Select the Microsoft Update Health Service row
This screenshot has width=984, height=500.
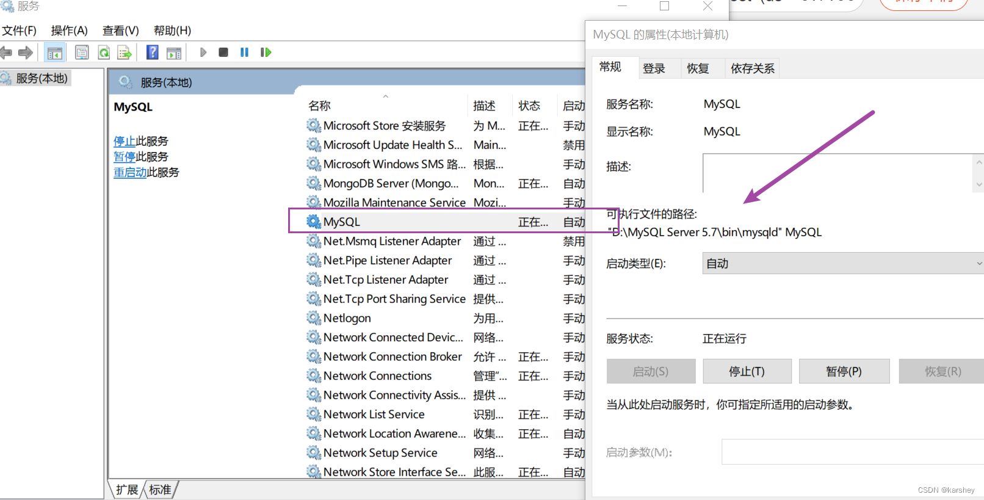click(x=446, y=145)
